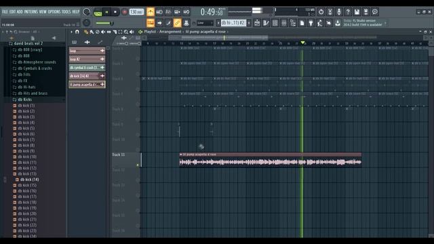
Task: Toggle the recording countdown button
Action: pos(168,12)
